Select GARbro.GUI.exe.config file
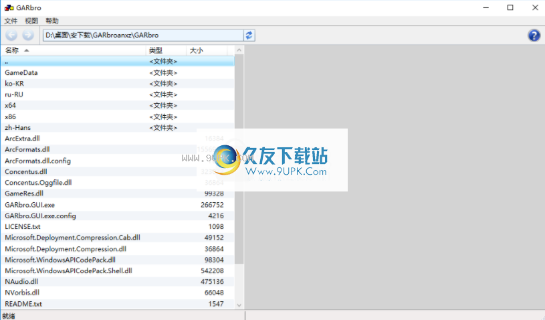Screen dimensions: 545x320 pyautogui.click(x=118, y=216)
